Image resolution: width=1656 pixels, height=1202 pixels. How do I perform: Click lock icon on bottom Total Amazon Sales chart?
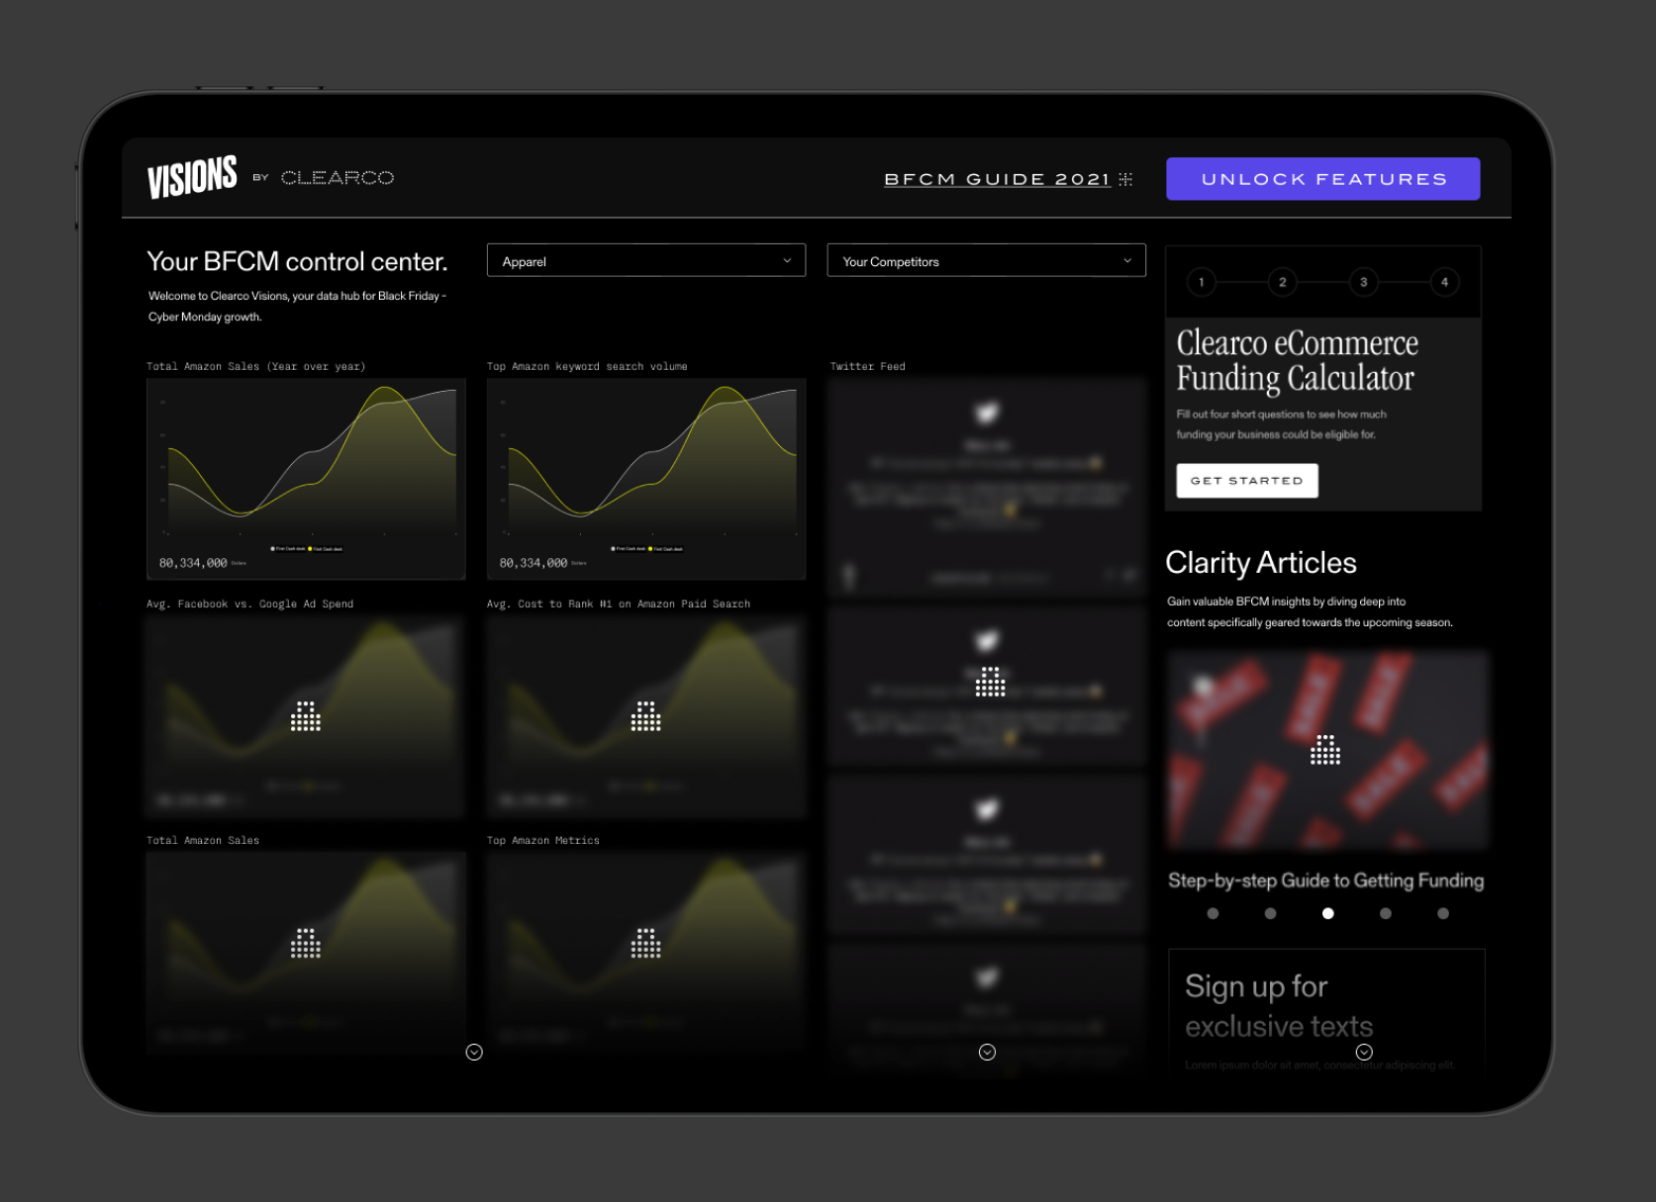point(306,944)
